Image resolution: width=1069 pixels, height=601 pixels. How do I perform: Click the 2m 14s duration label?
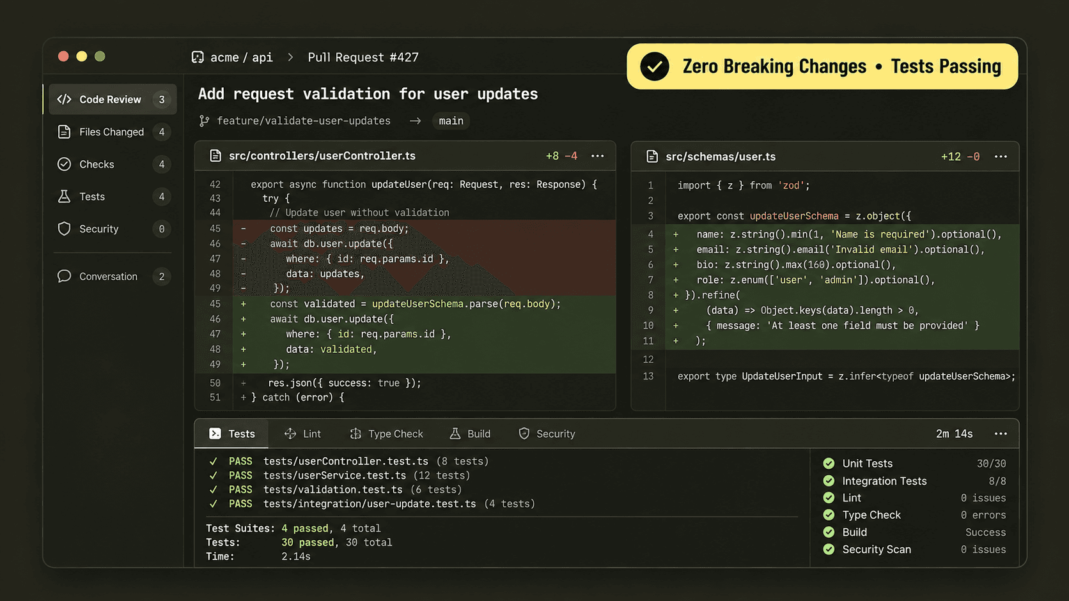tap(955, 434)
